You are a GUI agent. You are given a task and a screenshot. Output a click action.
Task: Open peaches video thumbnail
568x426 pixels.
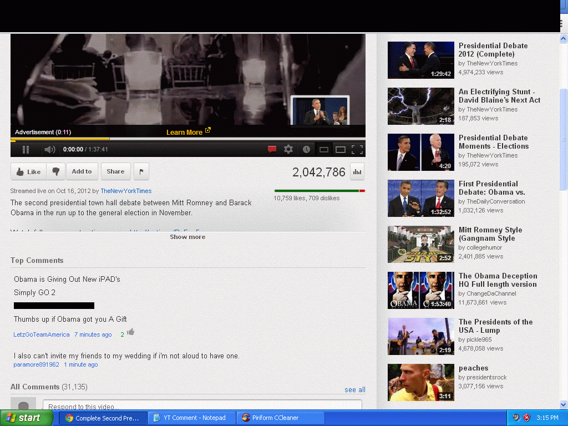point(421,382)
